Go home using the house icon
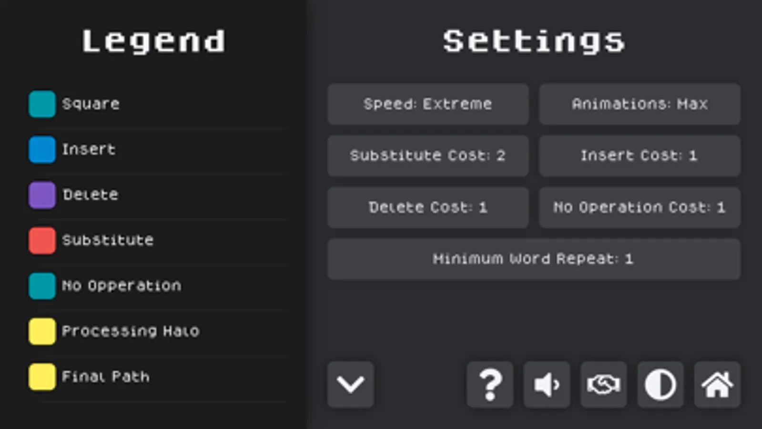 coord(717,384)
